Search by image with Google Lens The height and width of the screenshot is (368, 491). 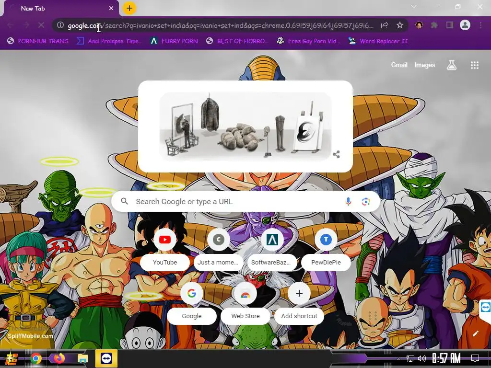point(366,202)
